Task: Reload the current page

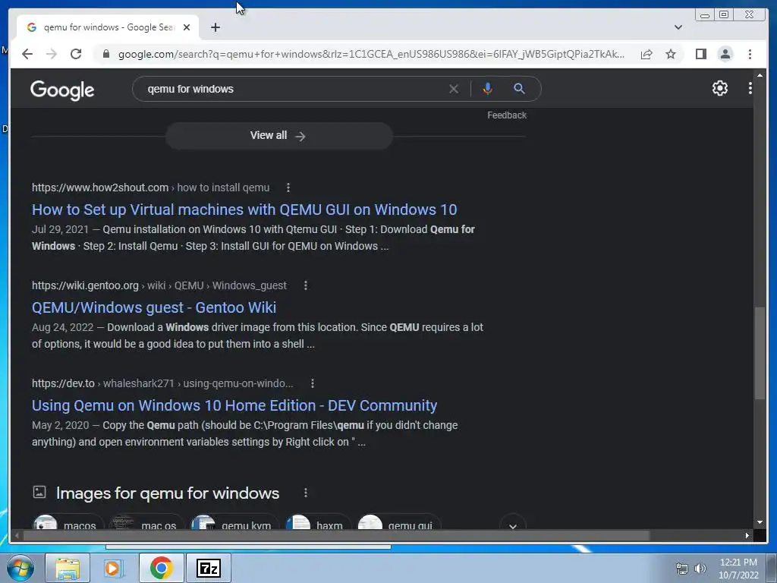Action: coord(76,54)
